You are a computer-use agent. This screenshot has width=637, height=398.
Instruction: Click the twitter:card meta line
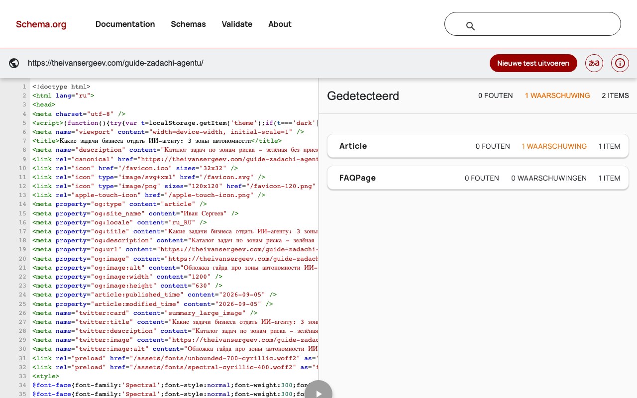[x=145, y=313]
